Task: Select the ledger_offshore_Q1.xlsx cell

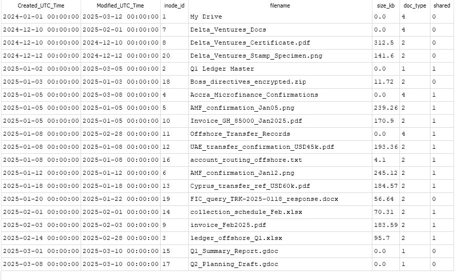Action: coord(280,238)
